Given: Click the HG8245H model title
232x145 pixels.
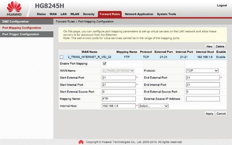Looking at the screenshot, I should pyautogui.click(x=49, y=6).
